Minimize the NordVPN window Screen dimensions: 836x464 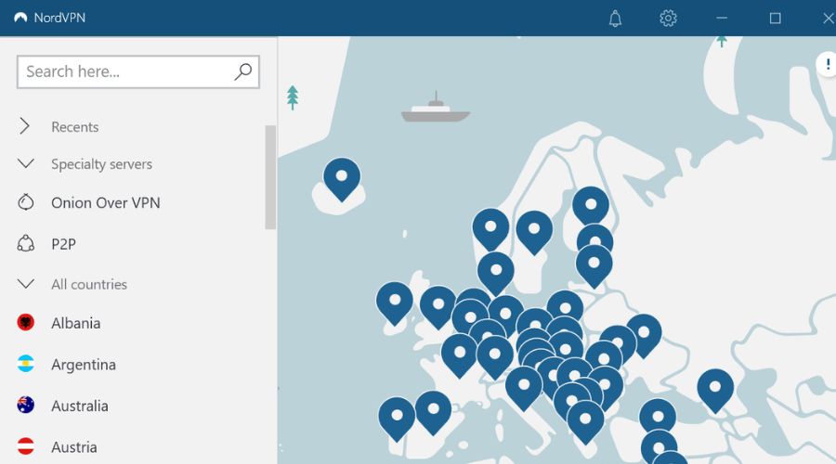[722, 19]
